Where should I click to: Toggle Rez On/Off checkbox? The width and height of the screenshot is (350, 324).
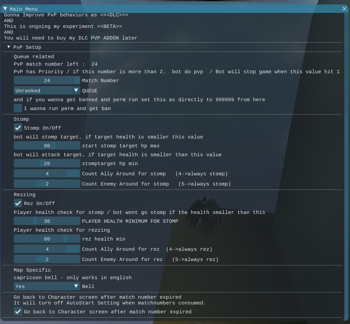(x=18, y=203)
